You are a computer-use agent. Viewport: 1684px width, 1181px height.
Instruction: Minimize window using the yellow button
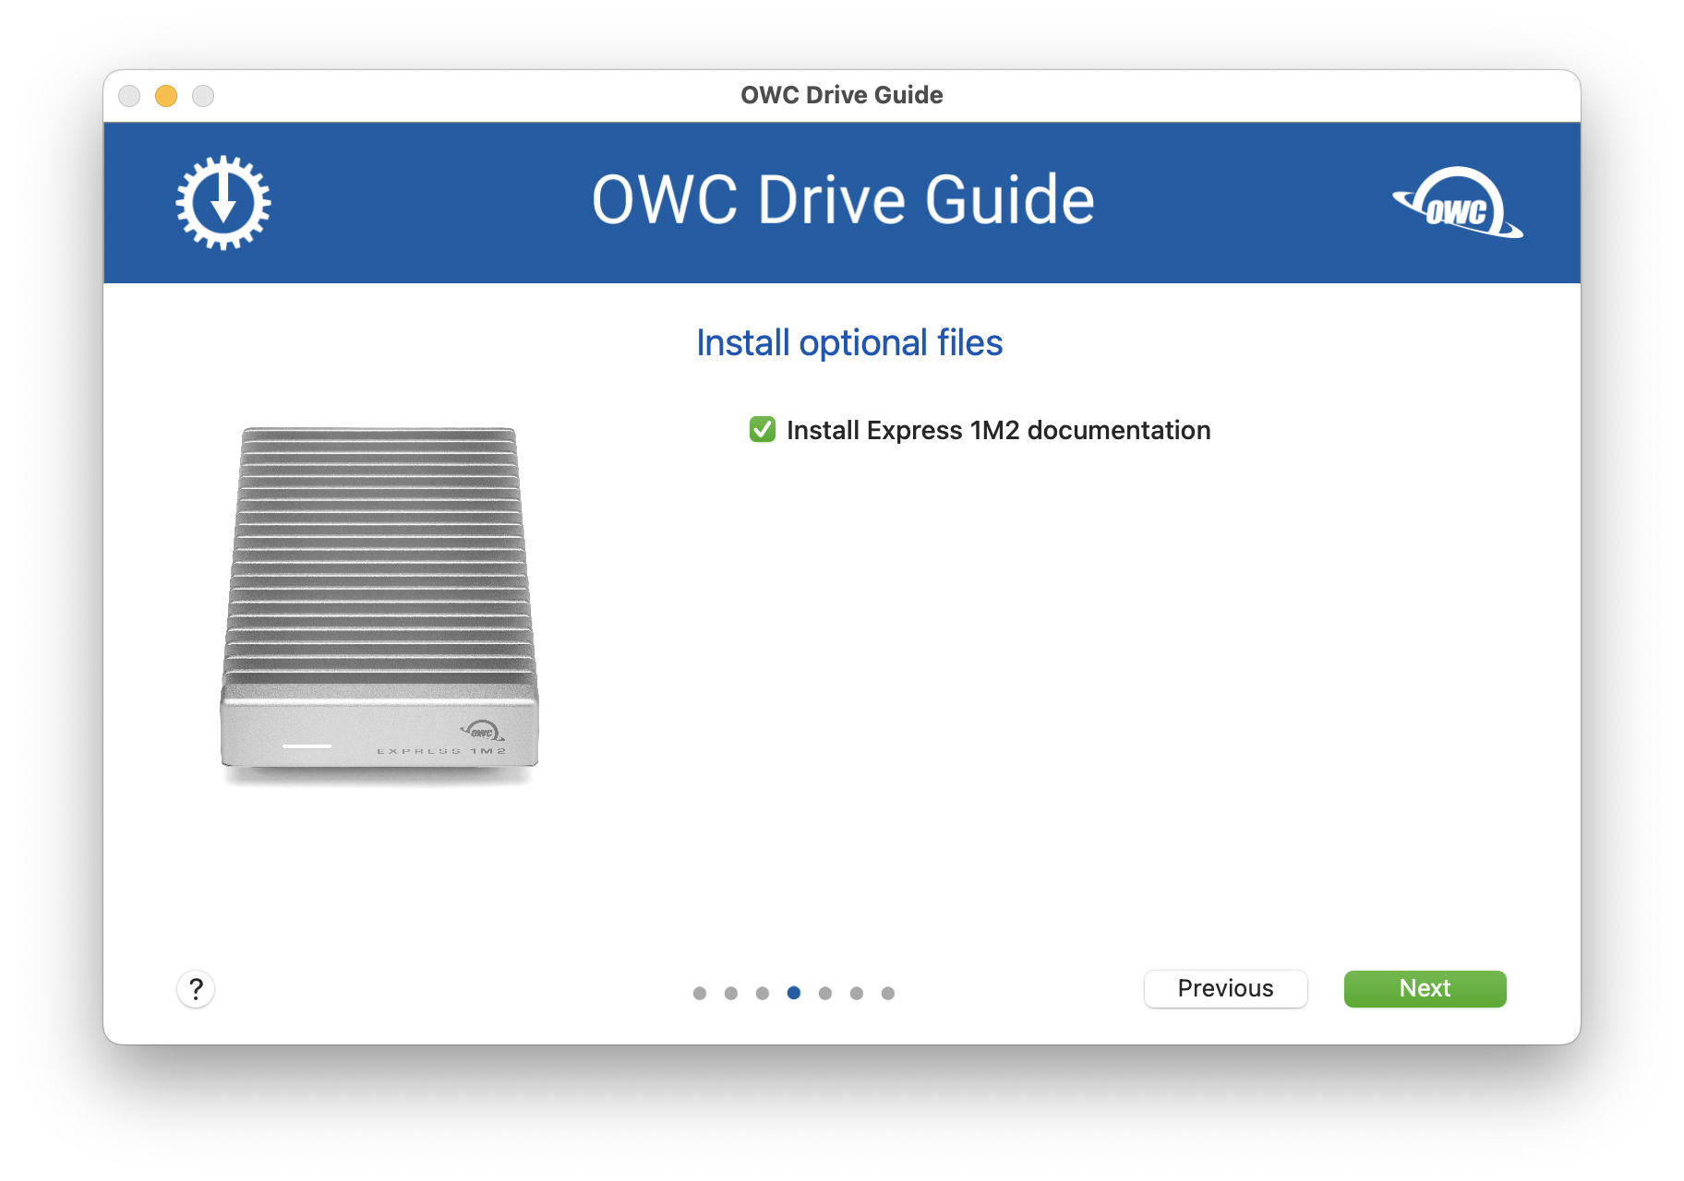pos(166,96)
